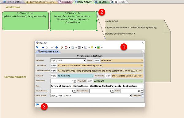Click the Communications section heading
The height and width of the screenshot is (118, 184).
[x=15, y=77]
